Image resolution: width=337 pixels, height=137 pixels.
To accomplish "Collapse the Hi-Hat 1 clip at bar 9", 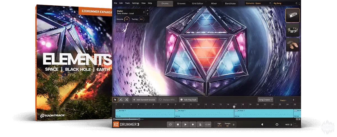I will (177, 111).
